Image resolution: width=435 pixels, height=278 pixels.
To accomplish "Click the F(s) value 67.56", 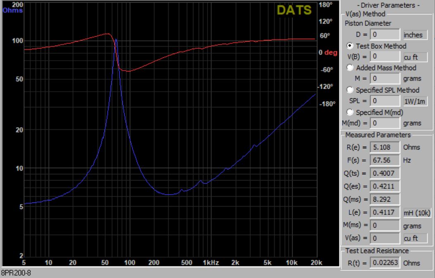I will tap(385, 160).
